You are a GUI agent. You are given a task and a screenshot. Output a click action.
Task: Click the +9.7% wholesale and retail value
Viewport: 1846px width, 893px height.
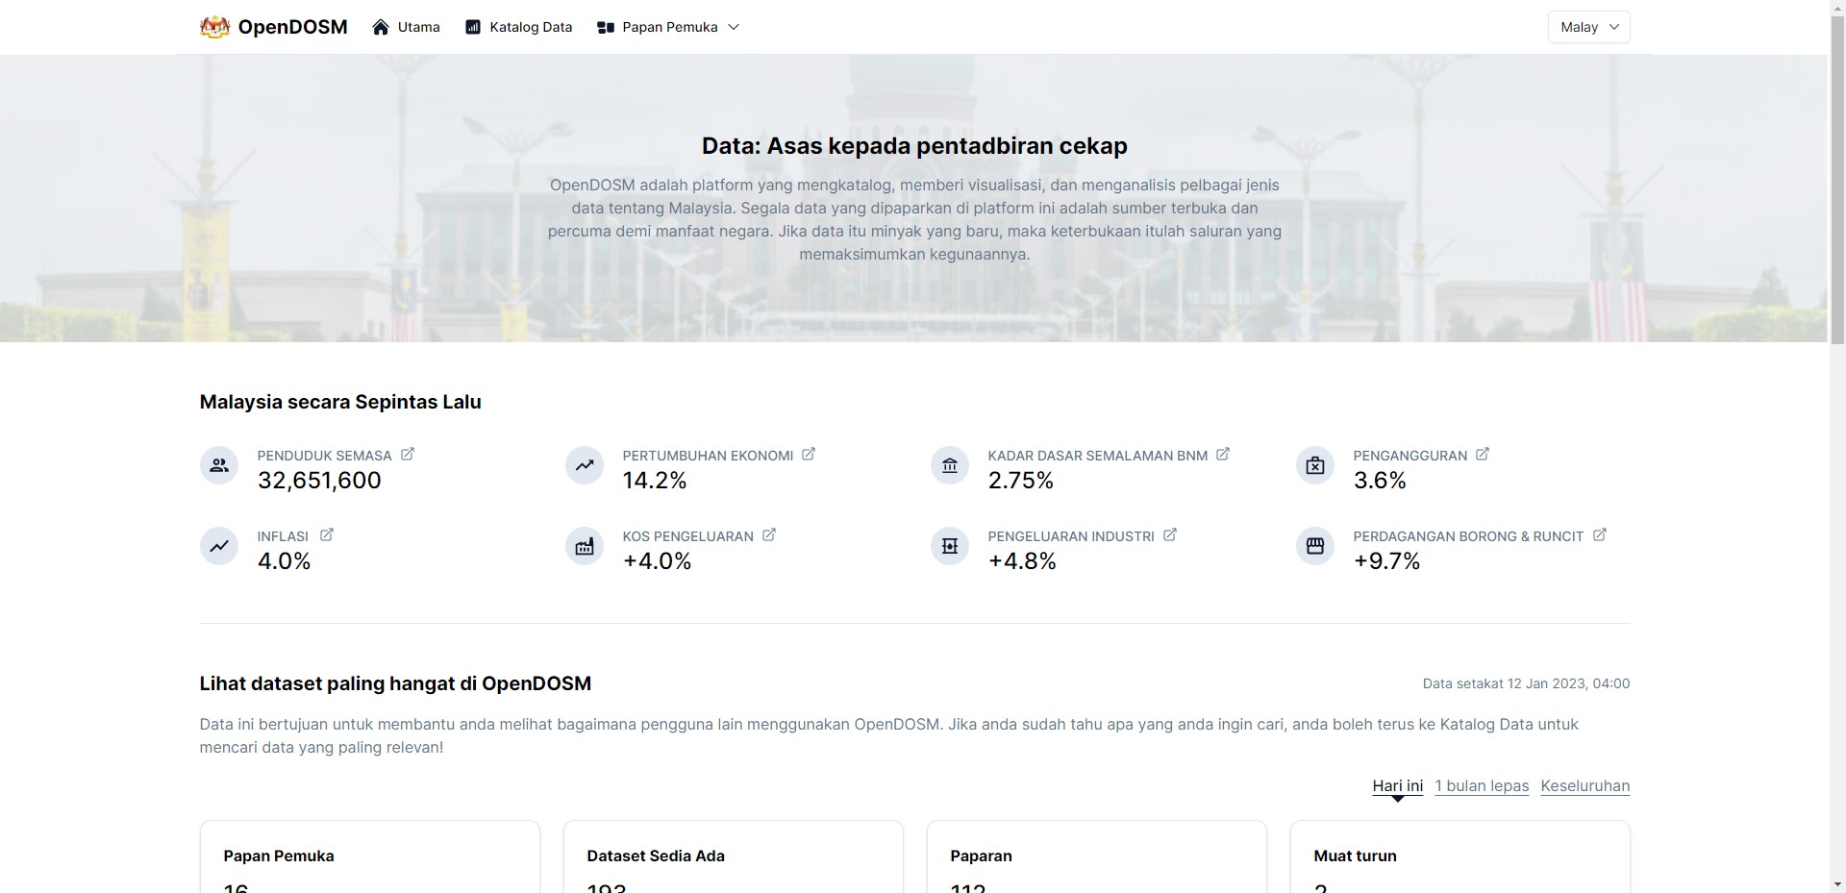(1386, 561)
